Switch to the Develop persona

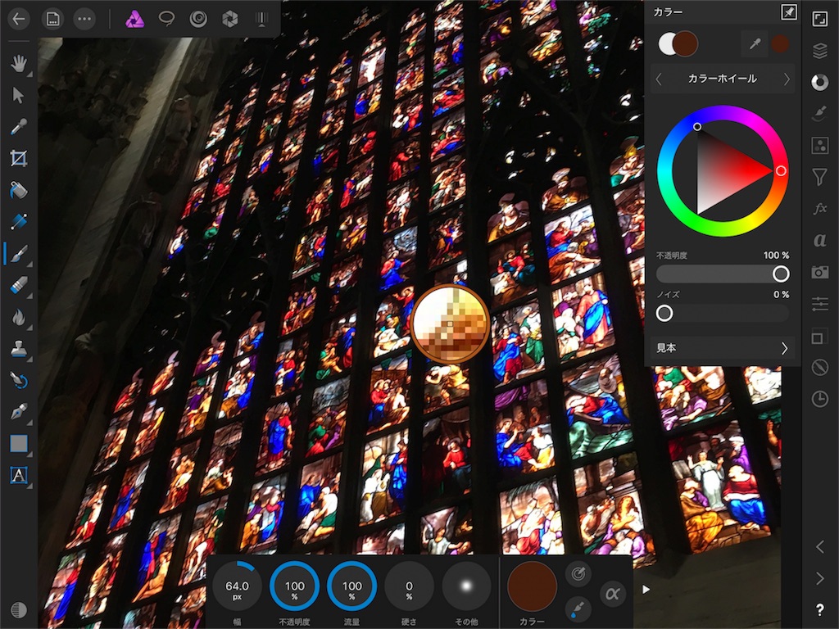coord(229,20)
